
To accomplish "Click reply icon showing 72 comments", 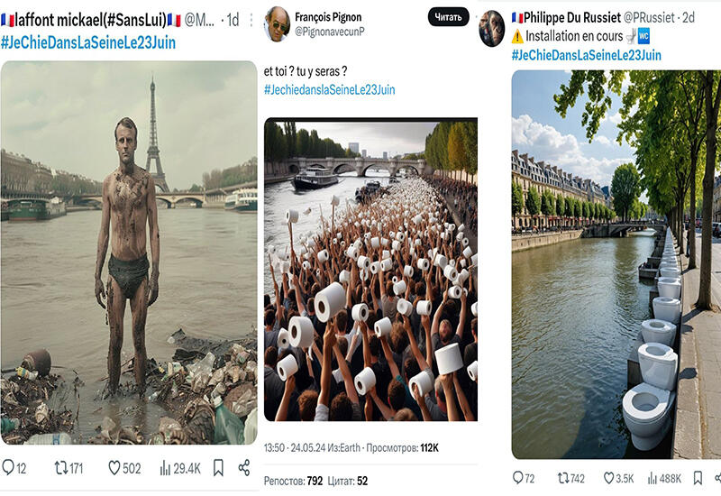I will pos(518,478).
